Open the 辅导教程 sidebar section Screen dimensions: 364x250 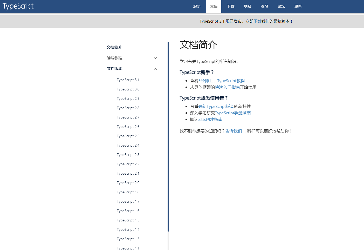[x=115, y=58]
